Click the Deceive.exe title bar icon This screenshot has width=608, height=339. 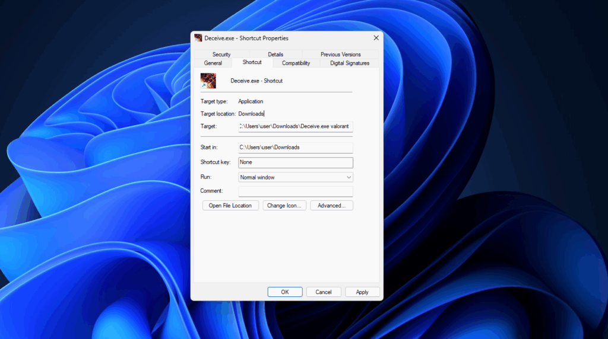pyautogui.click(x=198, y=37)
